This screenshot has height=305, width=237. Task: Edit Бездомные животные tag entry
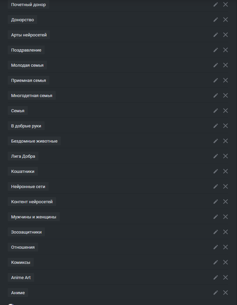coord(216,141)
